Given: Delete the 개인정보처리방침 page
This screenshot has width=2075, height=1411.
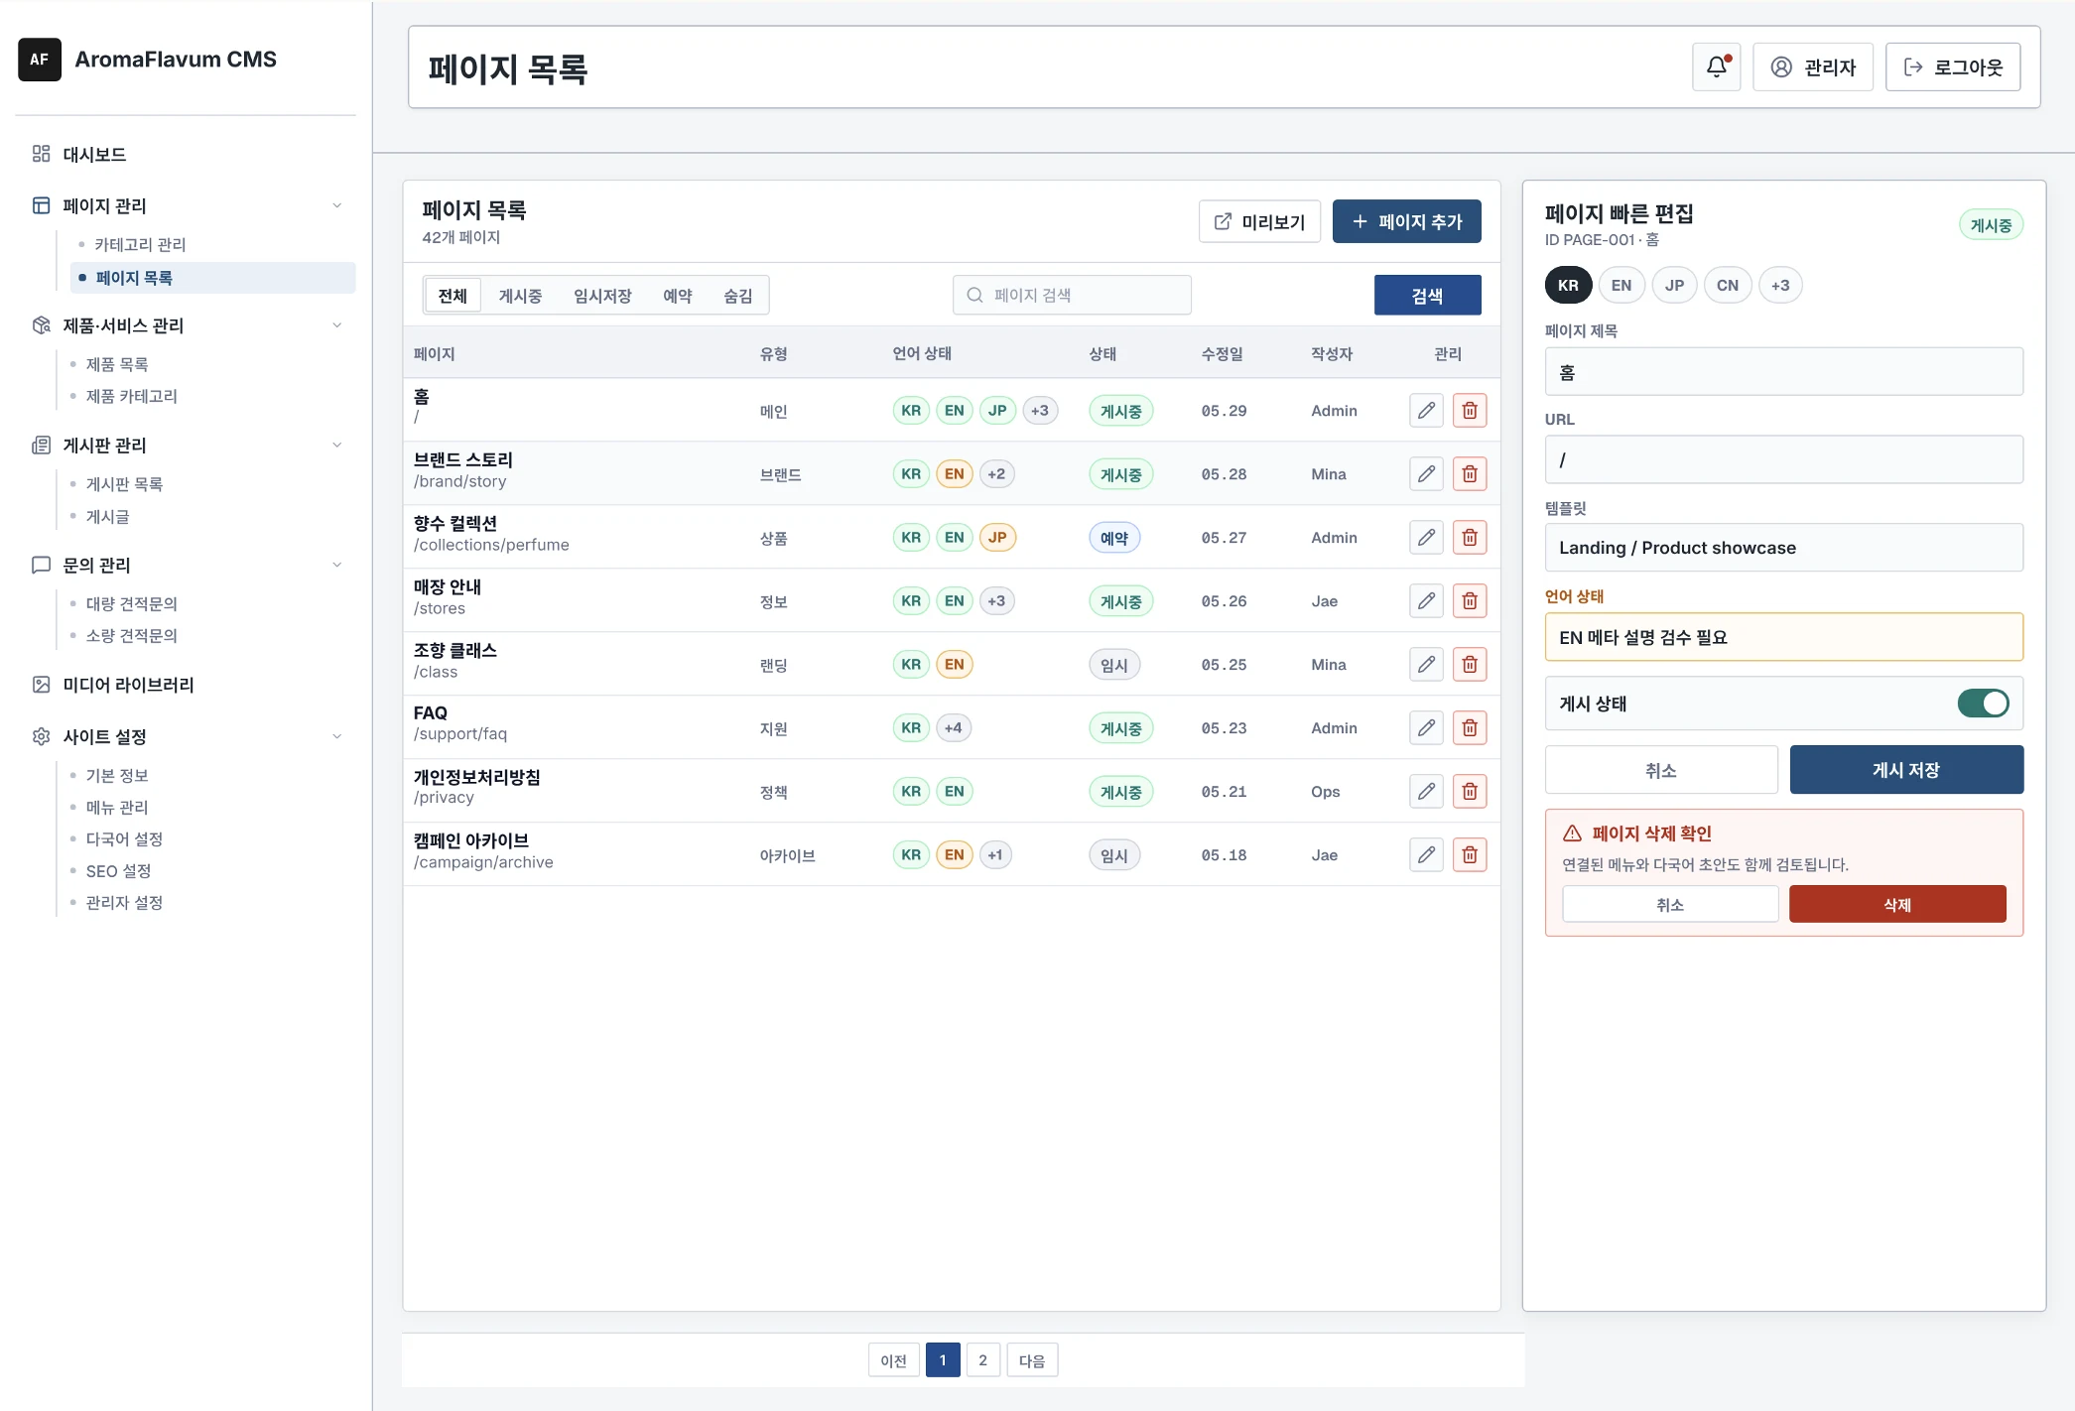Looking at the screenshot, I should click(x=1470, y=792).
